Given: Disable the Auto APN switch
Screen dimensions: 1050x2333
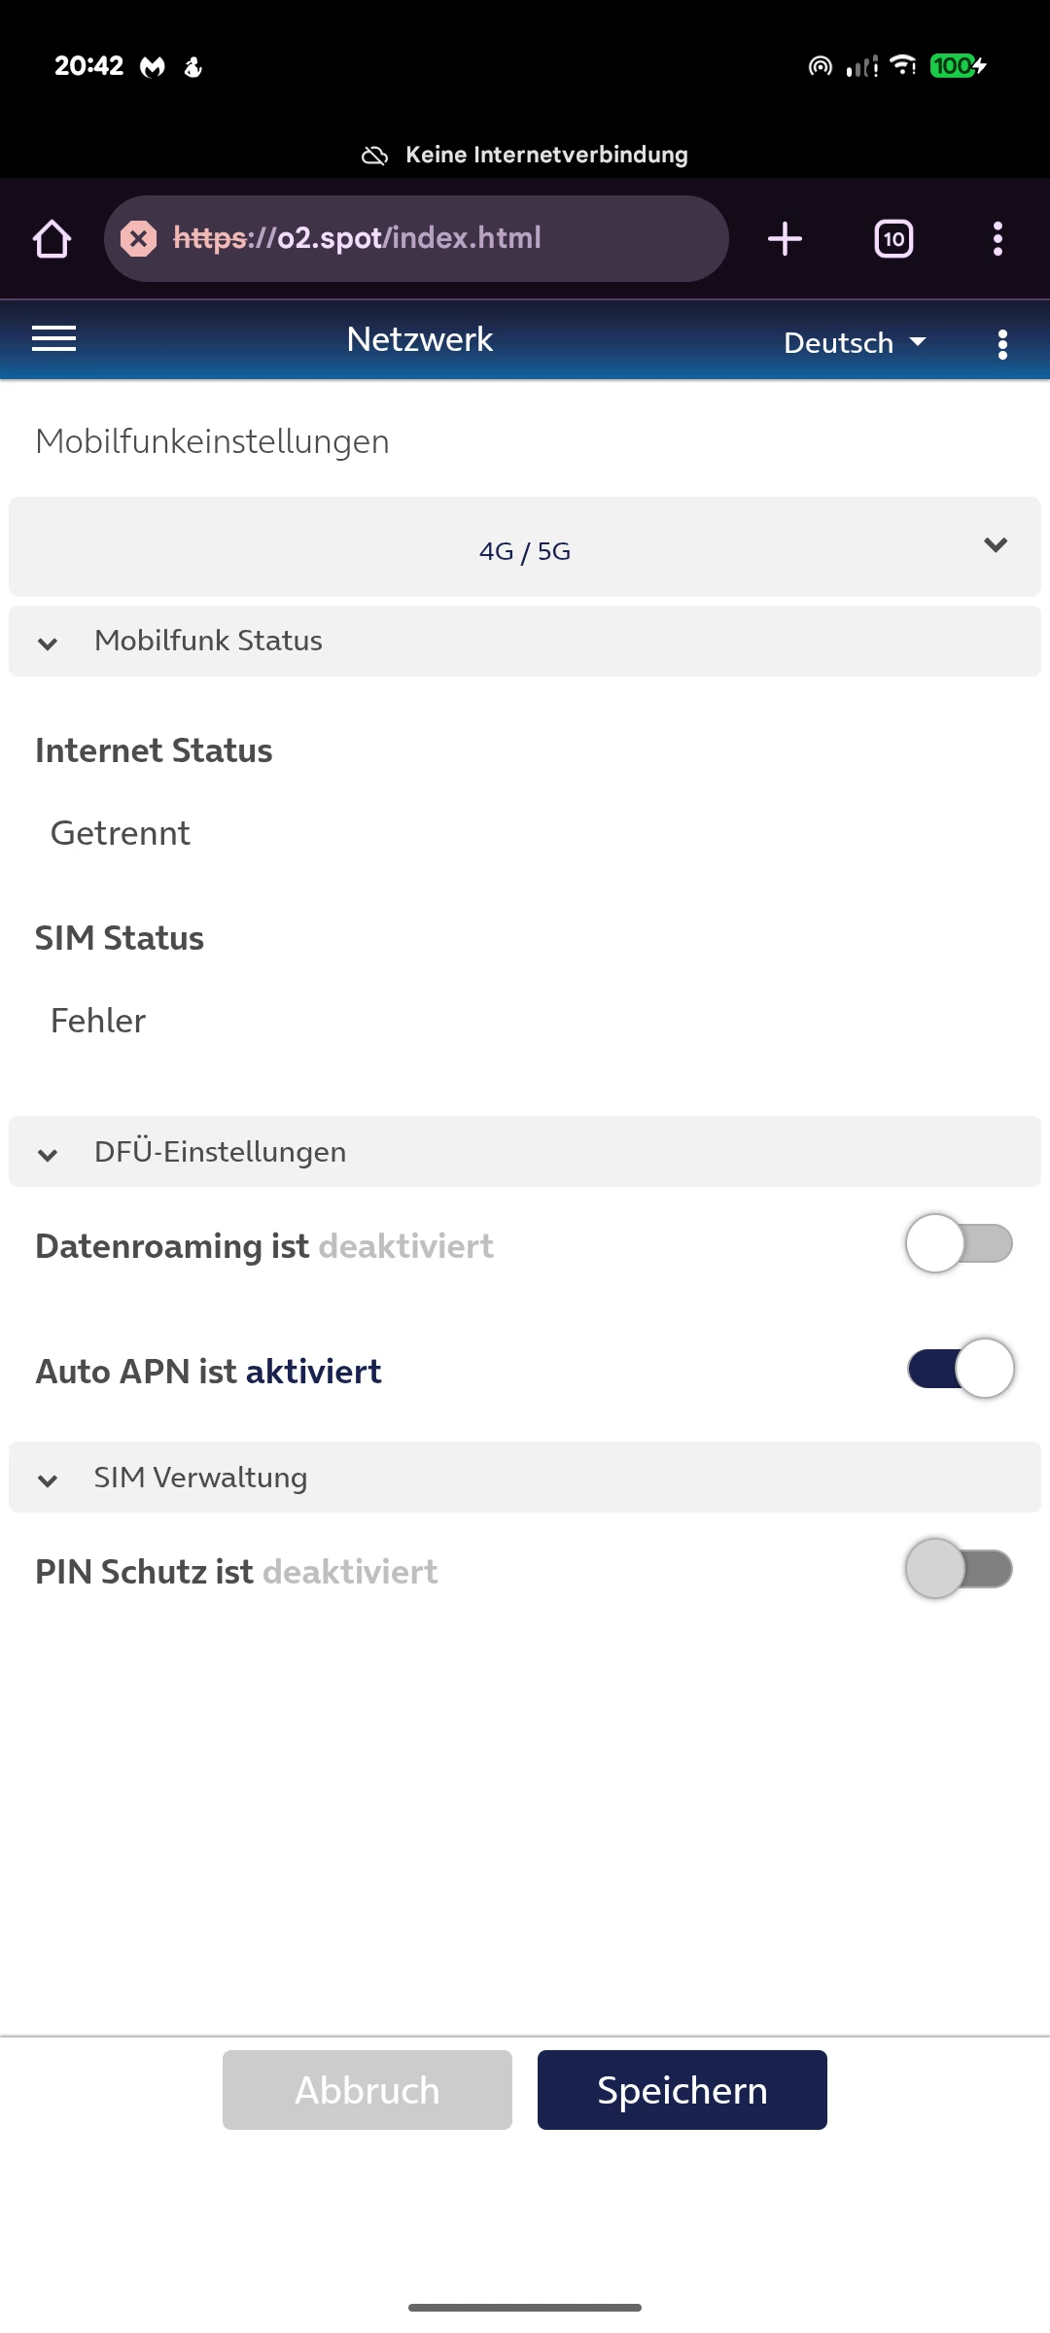Looking at the screenshot, I should (961, 1369).
